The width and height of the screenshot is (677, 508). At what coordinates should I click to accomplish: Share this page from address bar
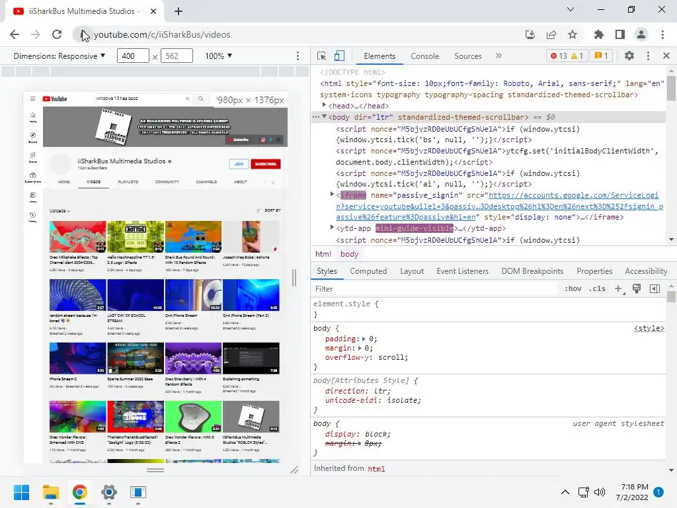(551, 34)
